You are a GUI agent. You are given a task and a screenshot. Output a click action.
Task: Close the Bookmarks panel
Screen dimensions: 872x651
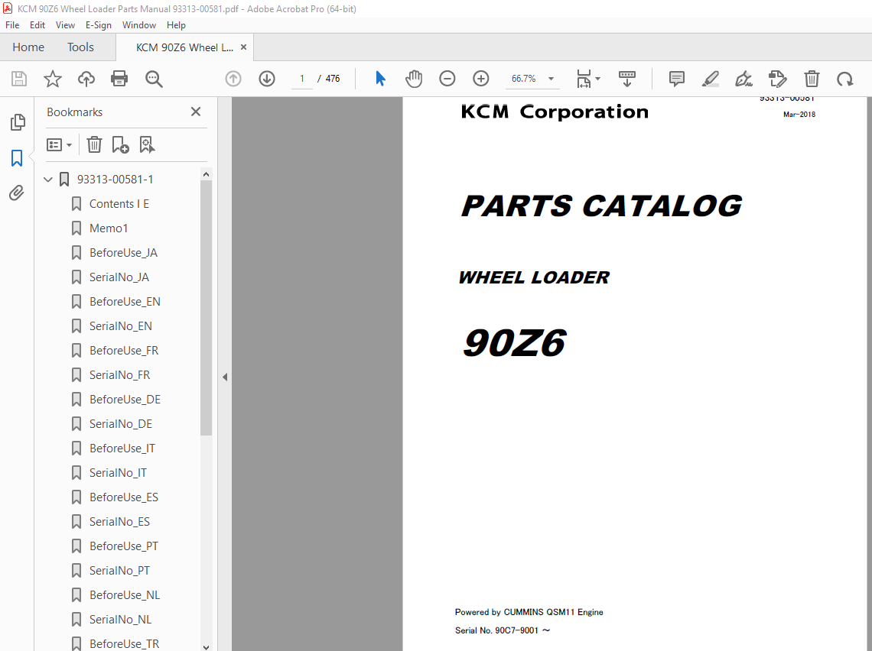click(196, 112)
